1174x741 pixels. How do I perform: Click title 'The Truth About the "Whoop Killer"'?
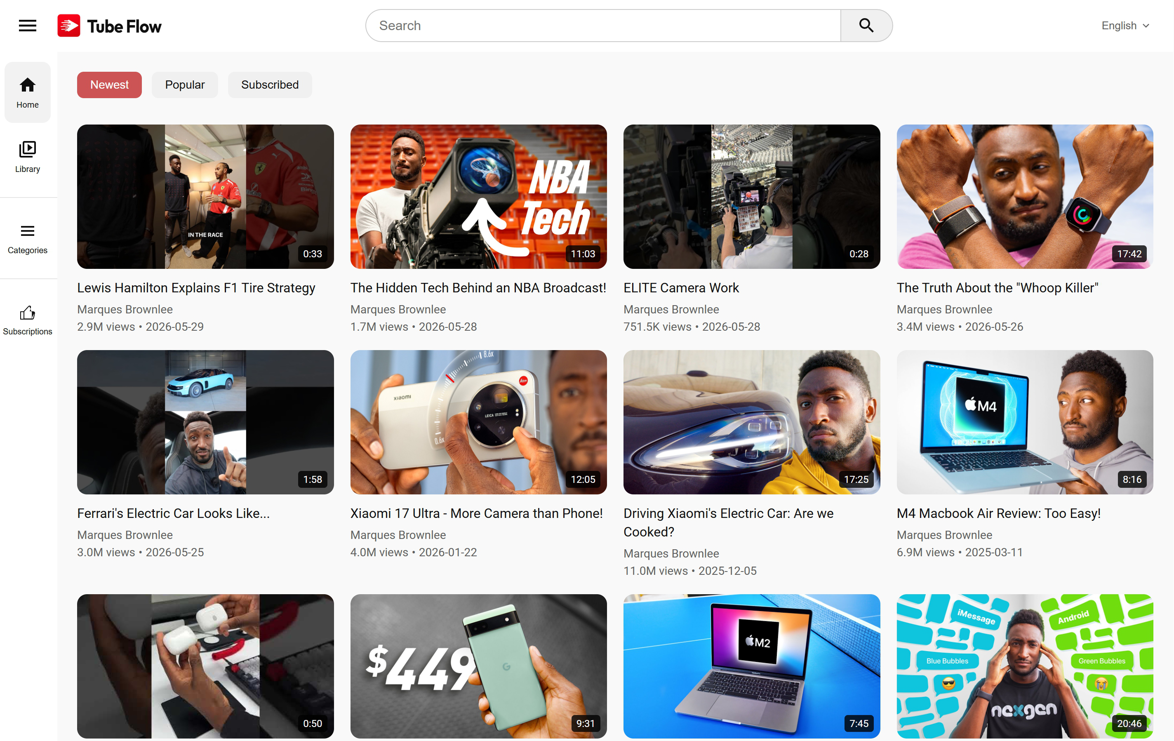[x=997, y=288]
